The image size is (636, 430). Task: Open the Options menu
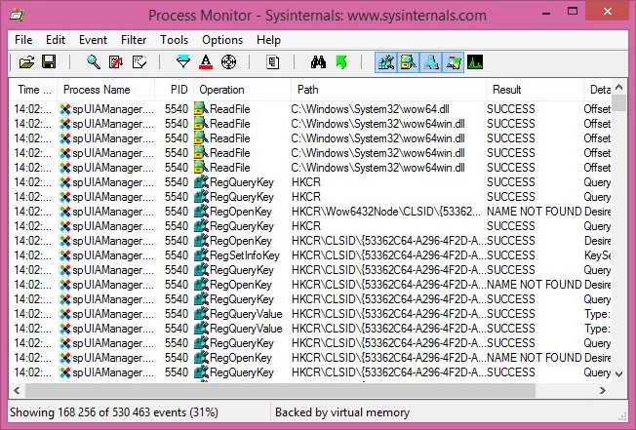[x=222, y=40]
